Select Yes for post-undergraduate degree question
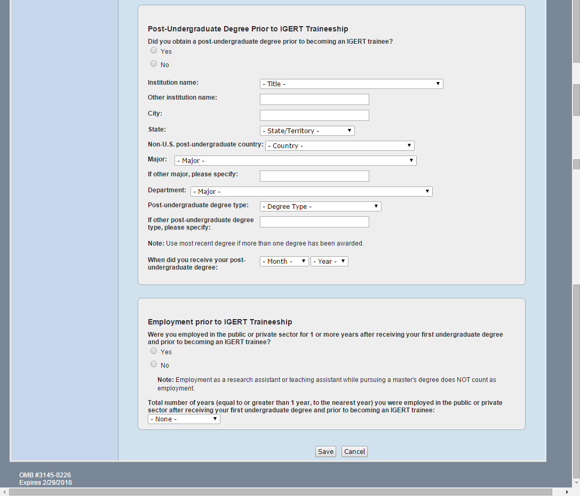This screenshot has width=580, height=496. coord(154,50)
